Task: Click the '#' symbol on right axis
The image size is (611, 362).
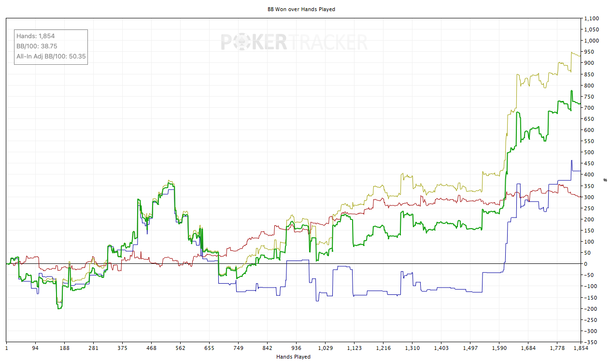Action: [606, 180]
